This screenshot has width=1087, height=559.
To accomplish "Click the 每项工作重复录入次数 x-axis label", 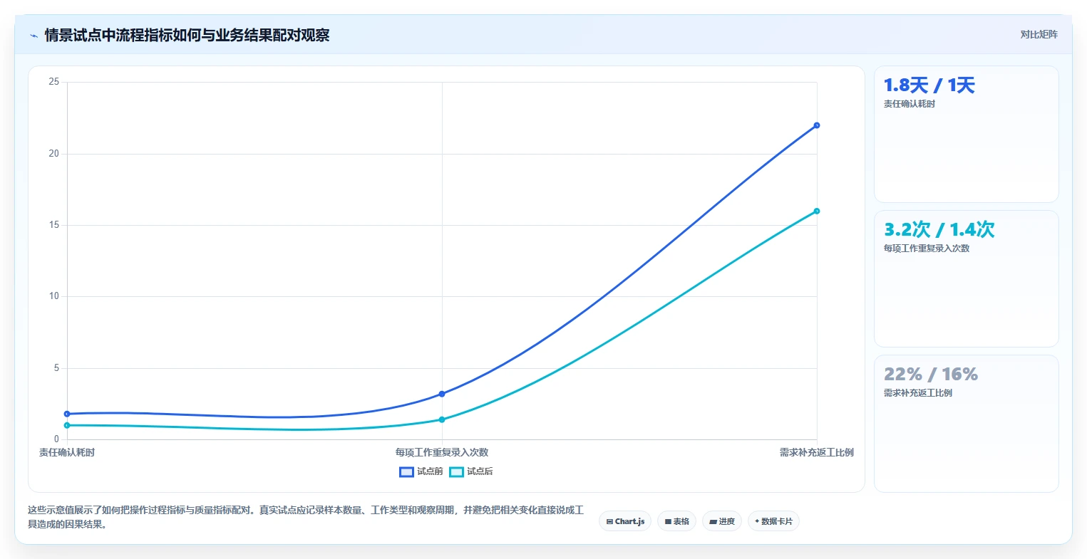I will [x=442, y=452].
